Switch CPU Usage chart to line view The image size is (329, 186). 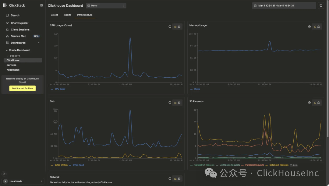pyautogui.click(x=175, y=26)
